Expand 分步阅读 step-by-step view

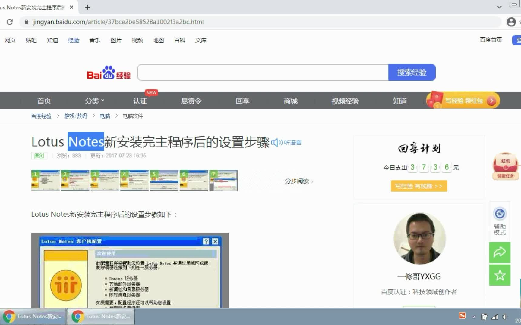pos(299,181)
